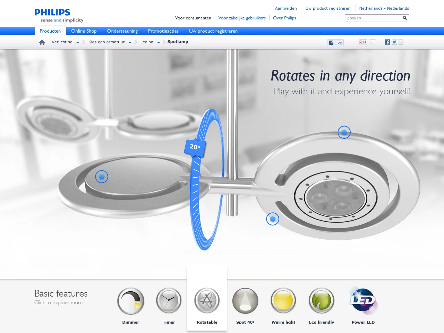
Task: Click the Aanmelden link
Action: [286, 8]
